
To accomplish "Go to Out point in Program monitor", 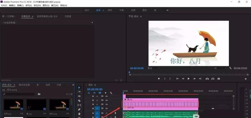I will click(x=200, y=79).
